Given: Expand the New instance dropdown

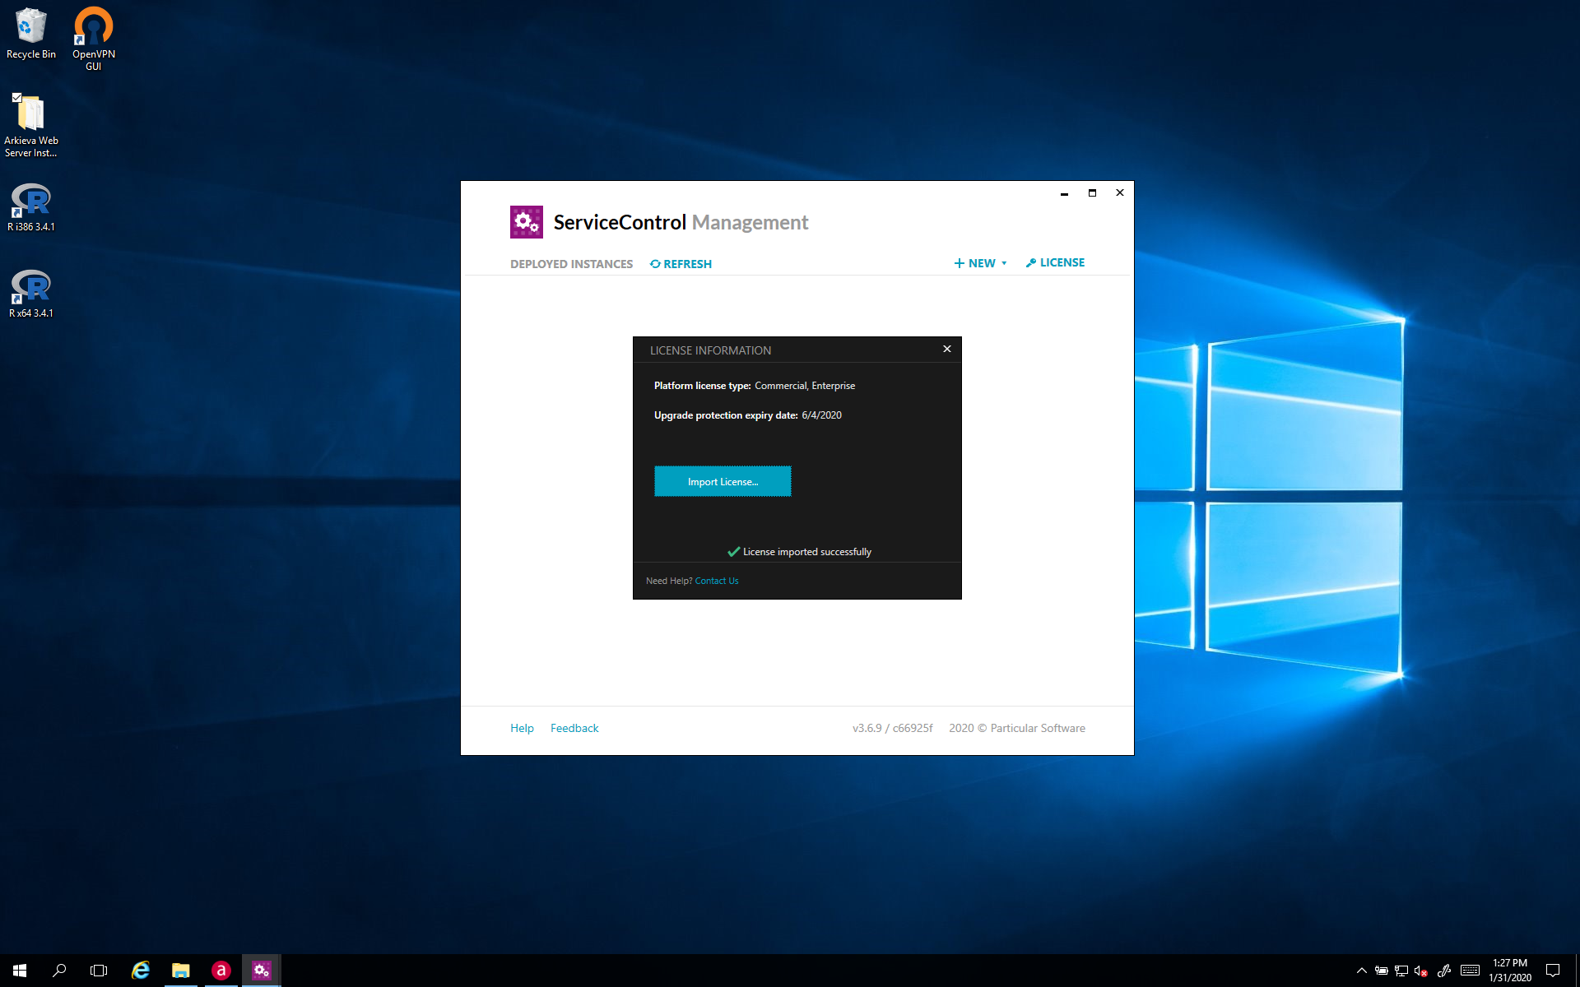Looking at the screenshot, I should [x=980, y=263].
